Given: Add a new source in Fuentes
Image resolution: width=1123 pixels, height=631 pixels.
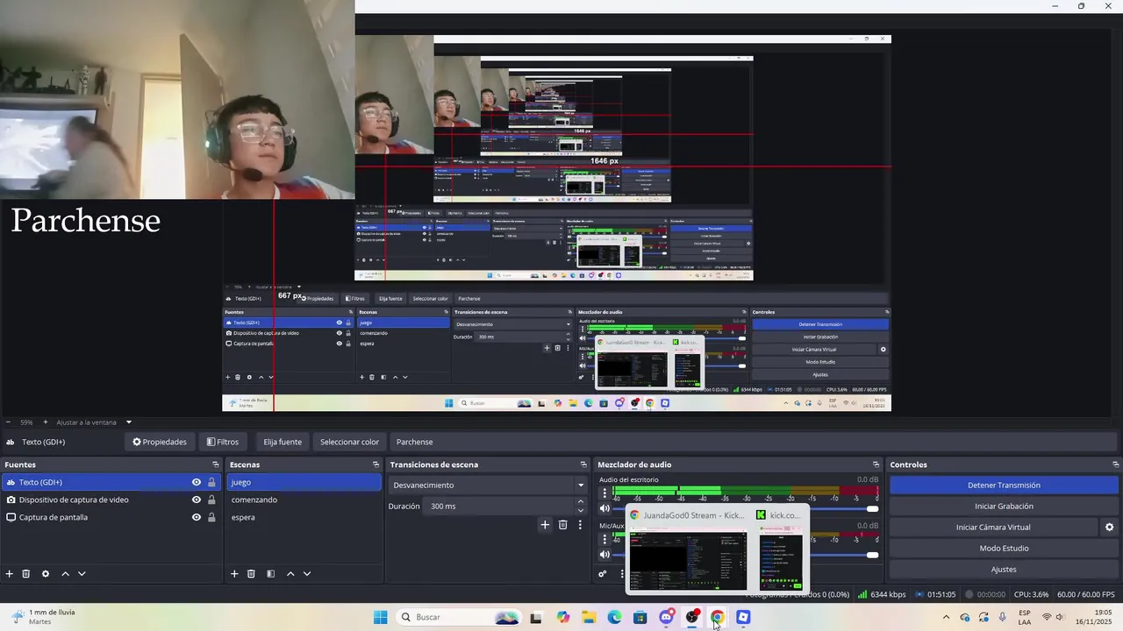Looking at the screenshot, I should click(x=10, y=574).
